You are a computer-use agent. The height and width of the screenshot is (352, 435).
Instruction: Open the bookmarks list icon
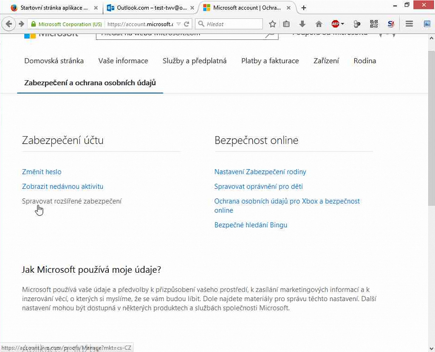pyautogui.click(x=286, y=24)
